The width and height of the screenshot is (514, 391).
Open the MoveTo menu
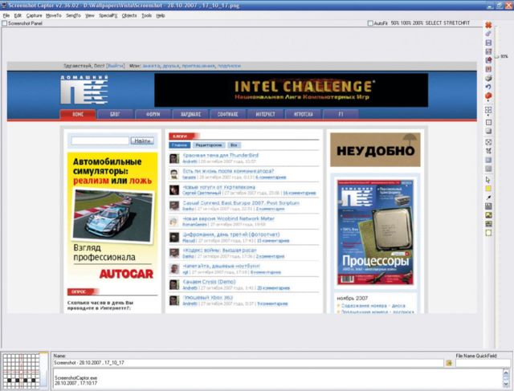click(54, 15)
